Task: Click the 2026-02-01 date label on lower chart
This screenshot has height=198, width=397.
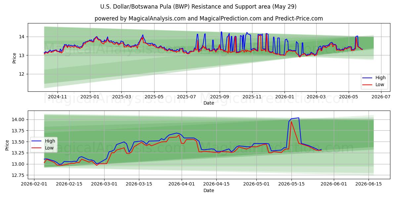Action: [x=34, y=184]
